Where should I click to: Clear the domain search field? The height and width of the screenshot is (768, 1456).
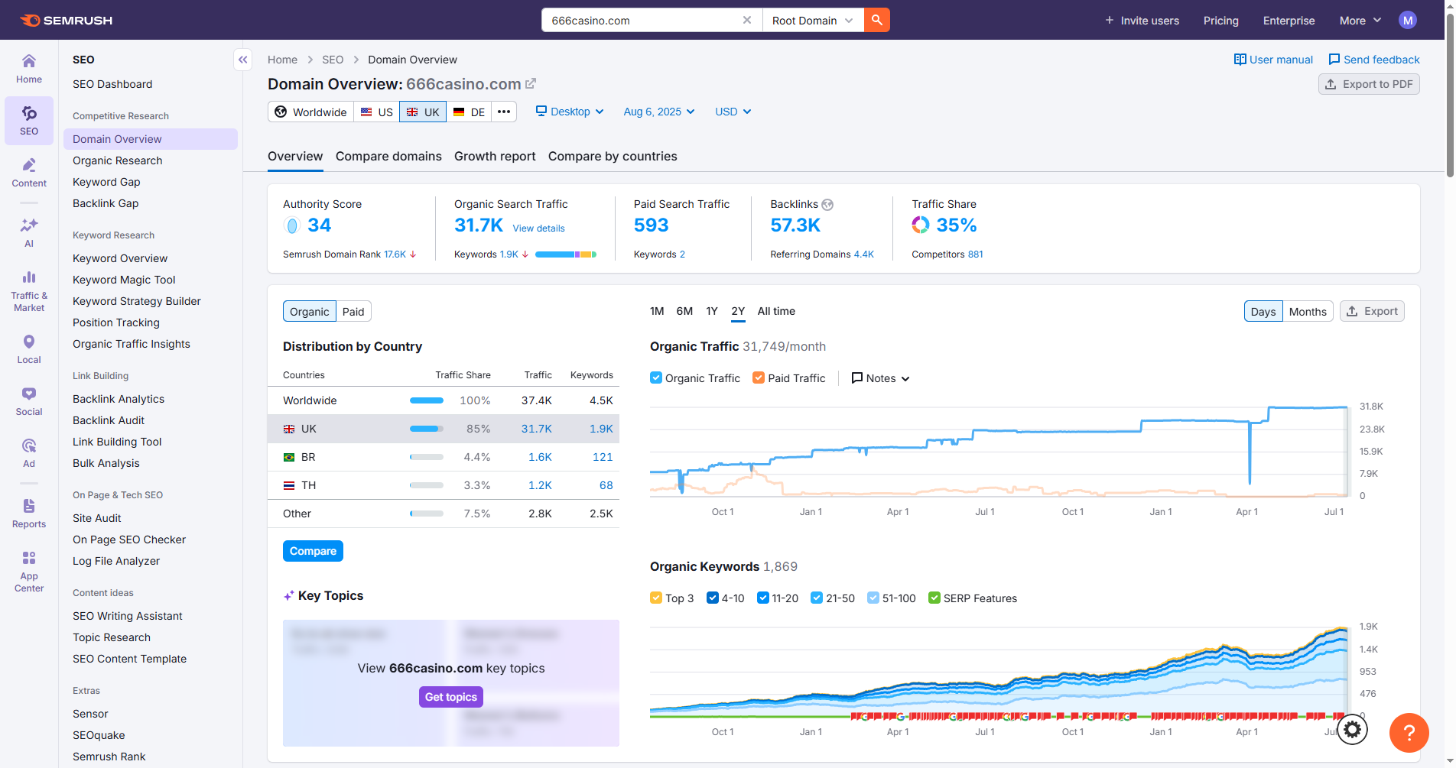[x=746, y=21]
